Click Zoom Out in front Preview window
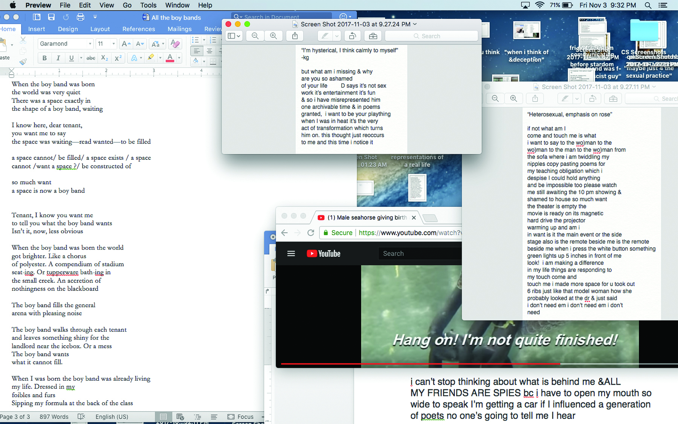Viewport: 678px width, 424px height. tap(255, 36)
